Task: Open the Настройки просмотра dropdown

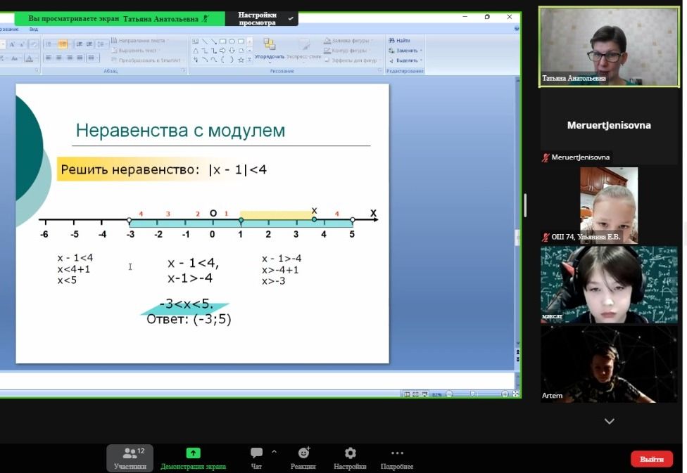Action: pos(261,19)
